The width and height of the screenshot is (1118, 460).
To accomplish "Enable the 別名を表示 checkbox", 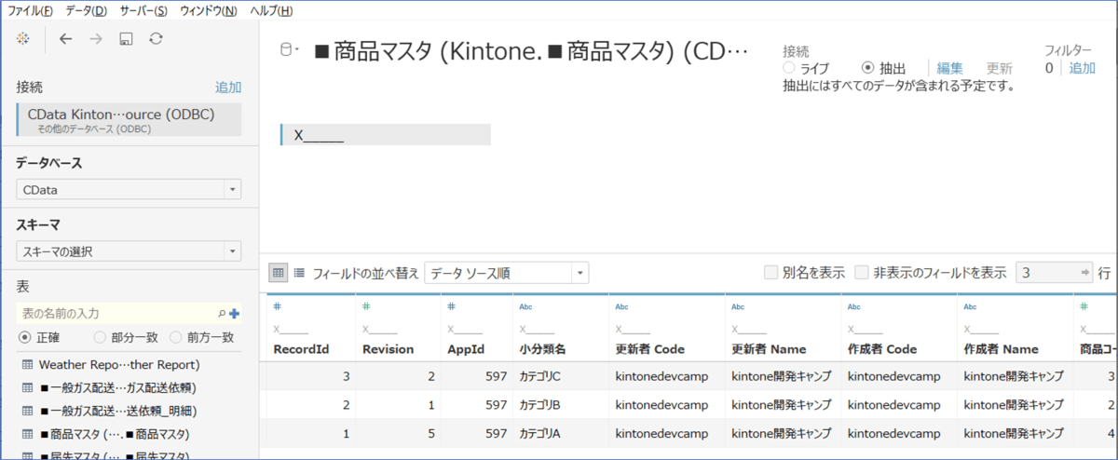I will click(x=770, y=273).
